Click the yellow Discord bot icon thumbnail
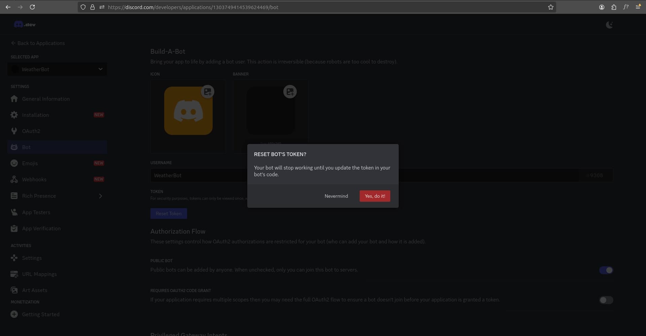The width and height of the screenshot is (646, 336). point(188,111)
